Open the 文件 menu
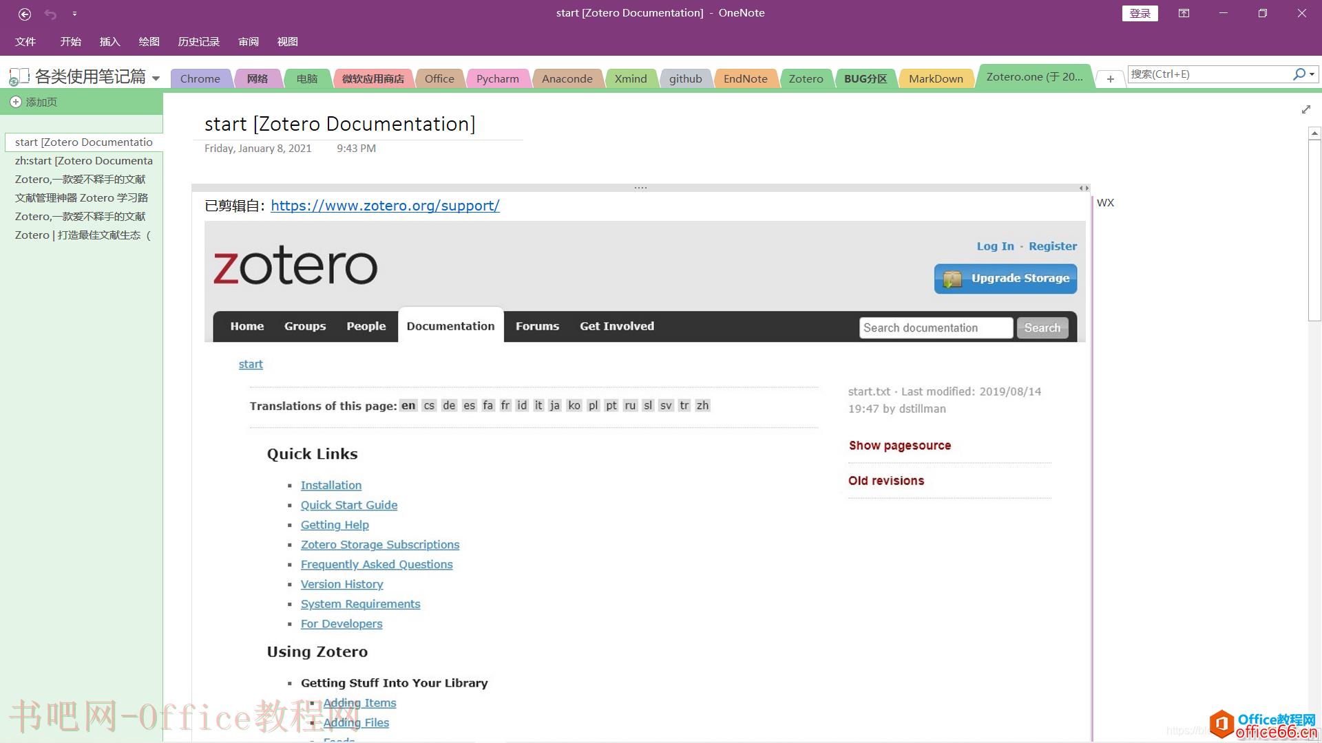The height and width of the screenshot is (743, 1322). (25, 41)
